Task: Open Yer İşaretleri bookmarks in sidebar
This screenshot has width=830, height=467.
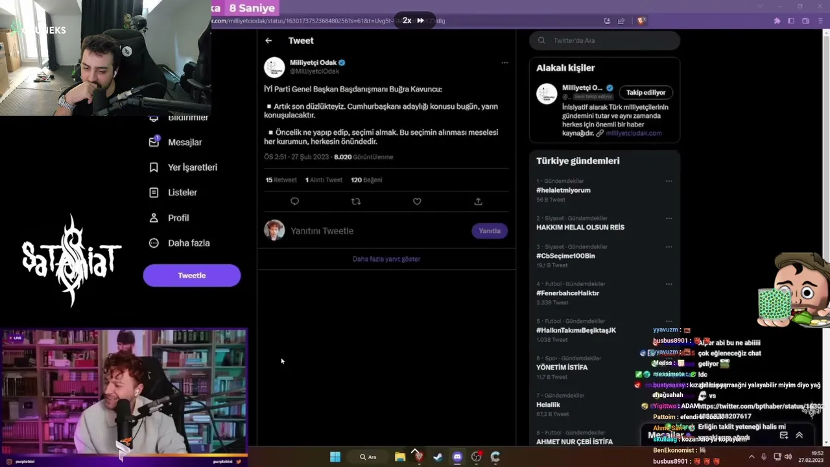Action: 184,167
